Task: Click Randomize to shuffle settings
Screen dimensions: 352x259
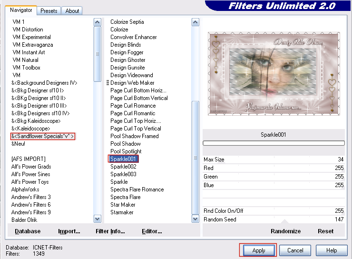Action: pyautogui.click(x=285, y=231)
